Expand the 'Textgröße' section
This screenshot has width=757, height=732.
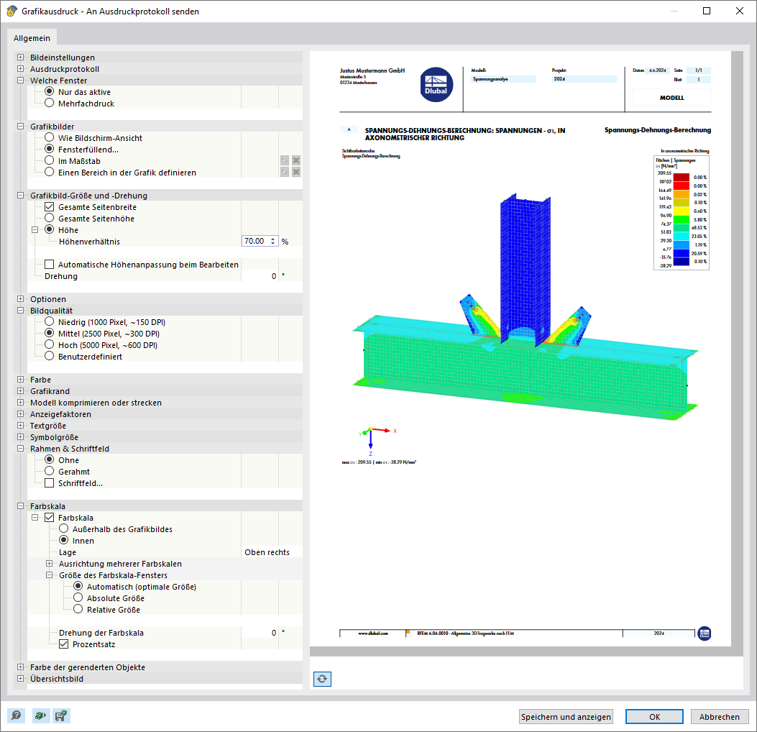click(x=20, y=426)
